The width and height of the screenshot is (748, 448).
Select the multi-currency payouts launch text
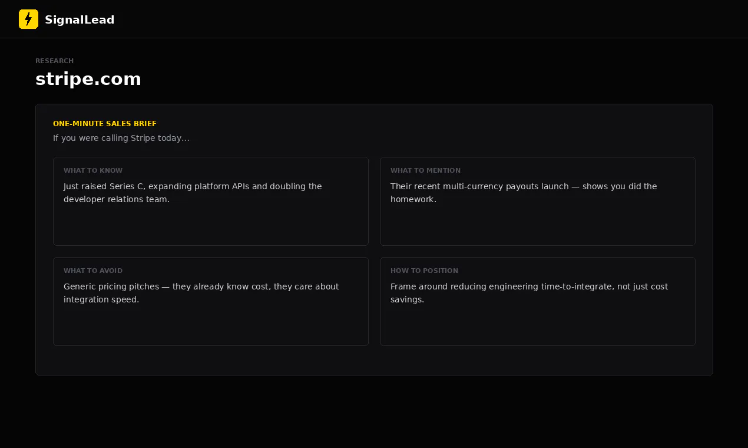coord(524,193)
